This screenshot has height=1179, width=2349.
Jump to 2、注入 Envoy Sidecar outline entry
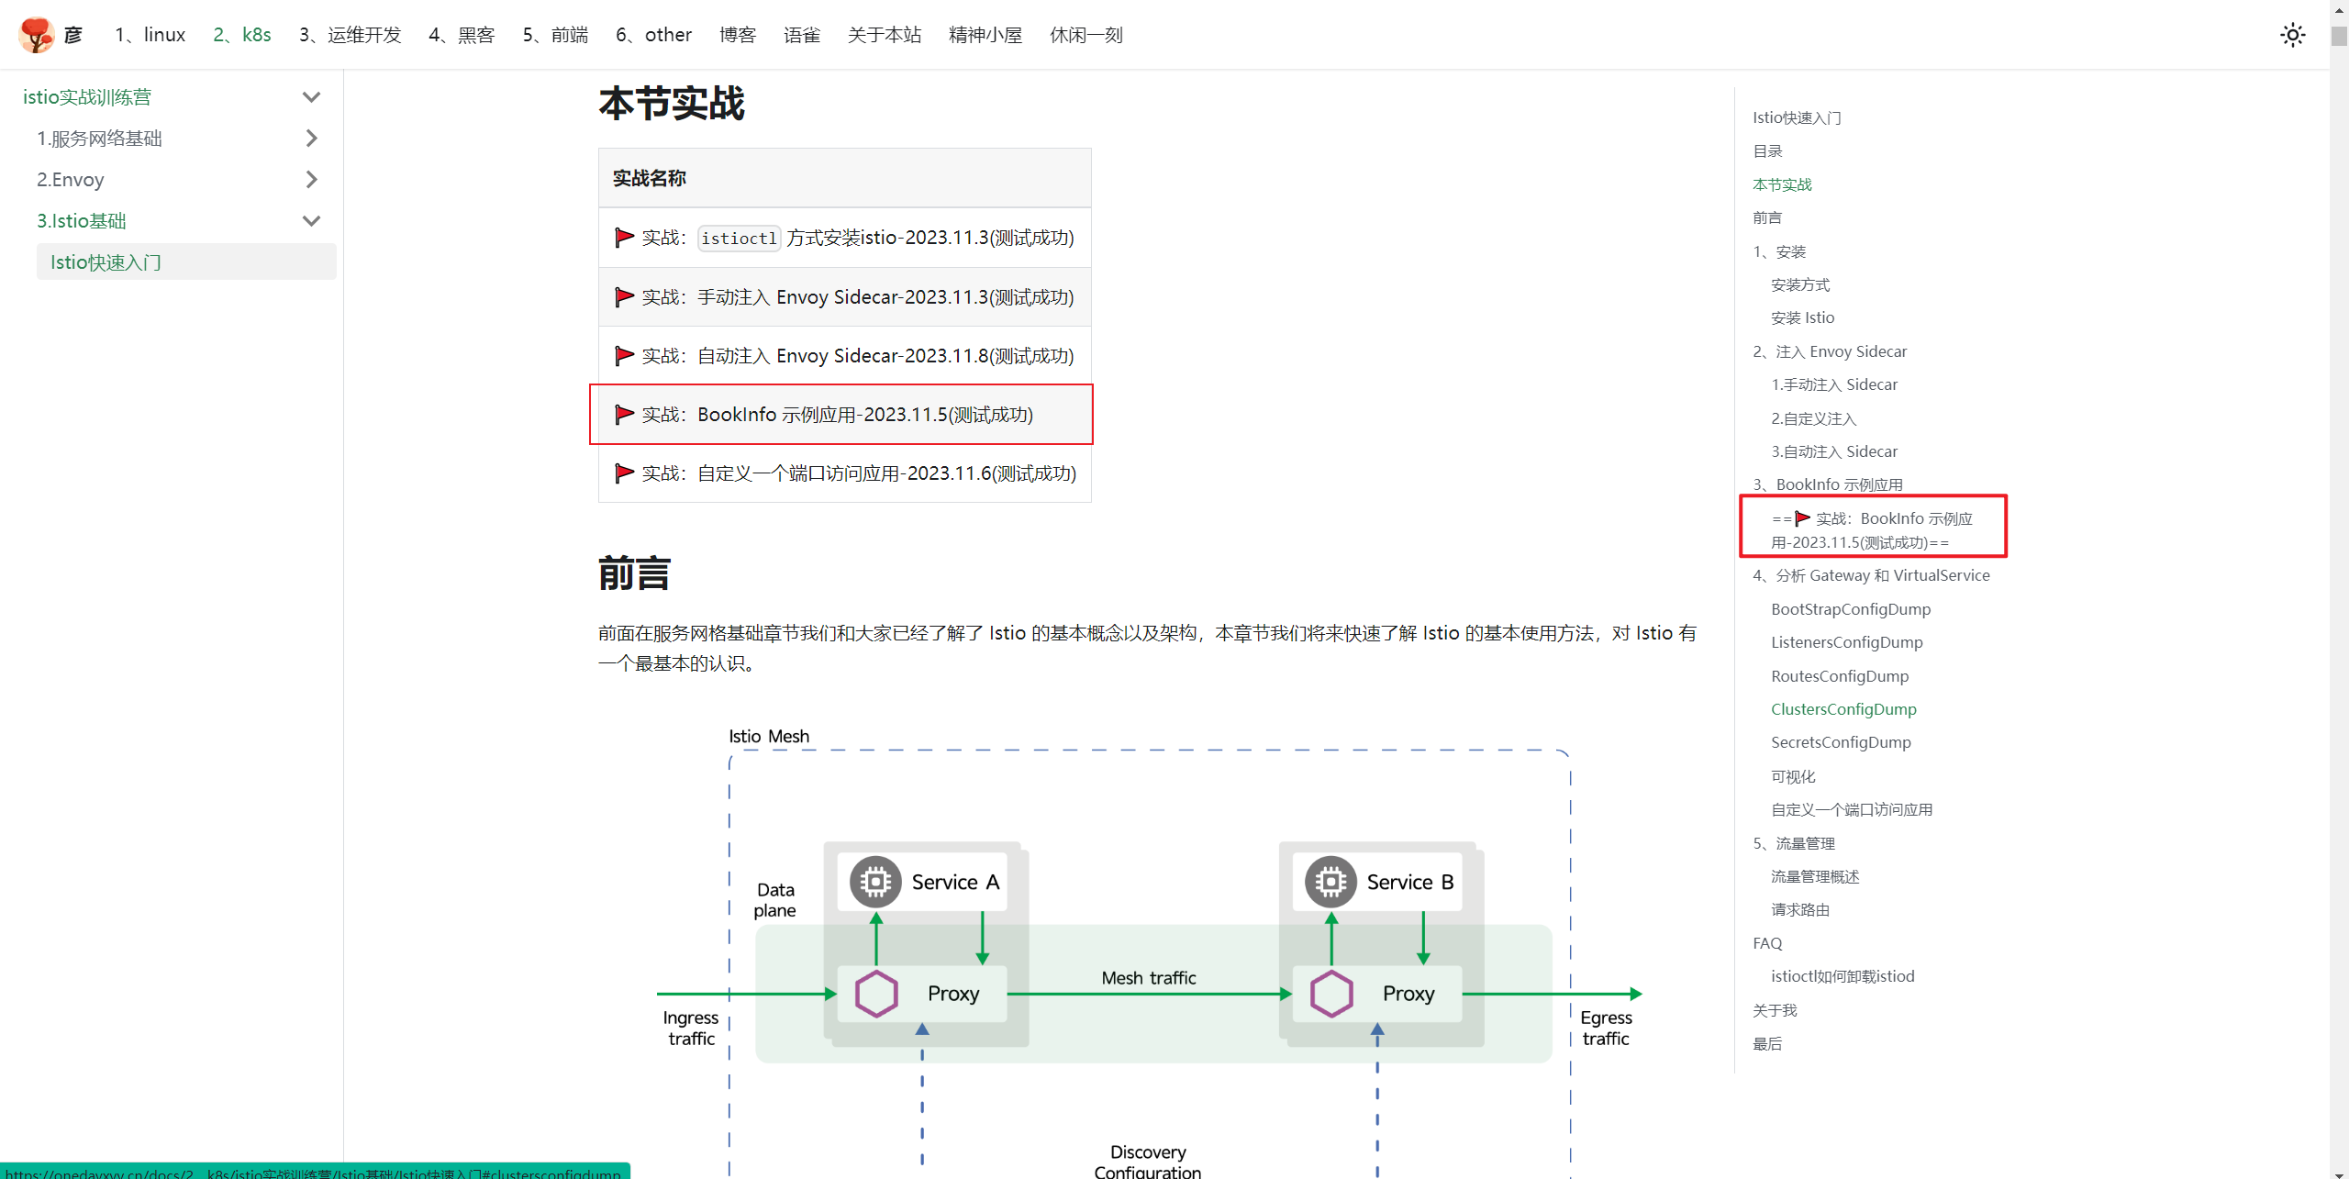click(1830, 351)
